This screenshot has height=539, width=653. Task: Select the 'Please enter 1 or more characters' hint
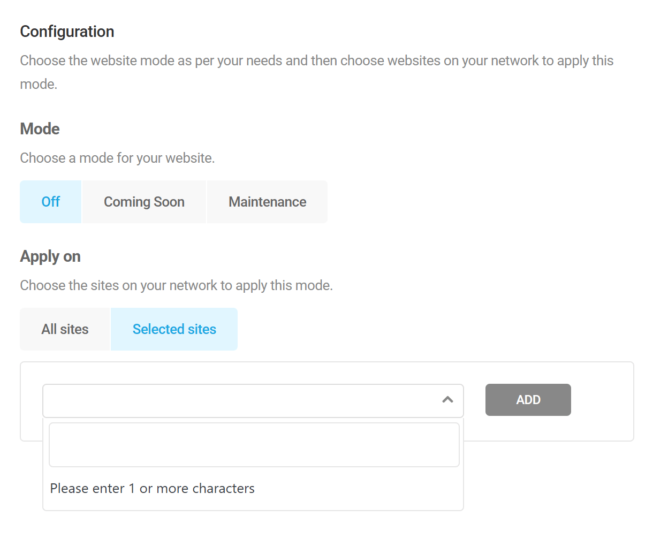coord(152,488)
